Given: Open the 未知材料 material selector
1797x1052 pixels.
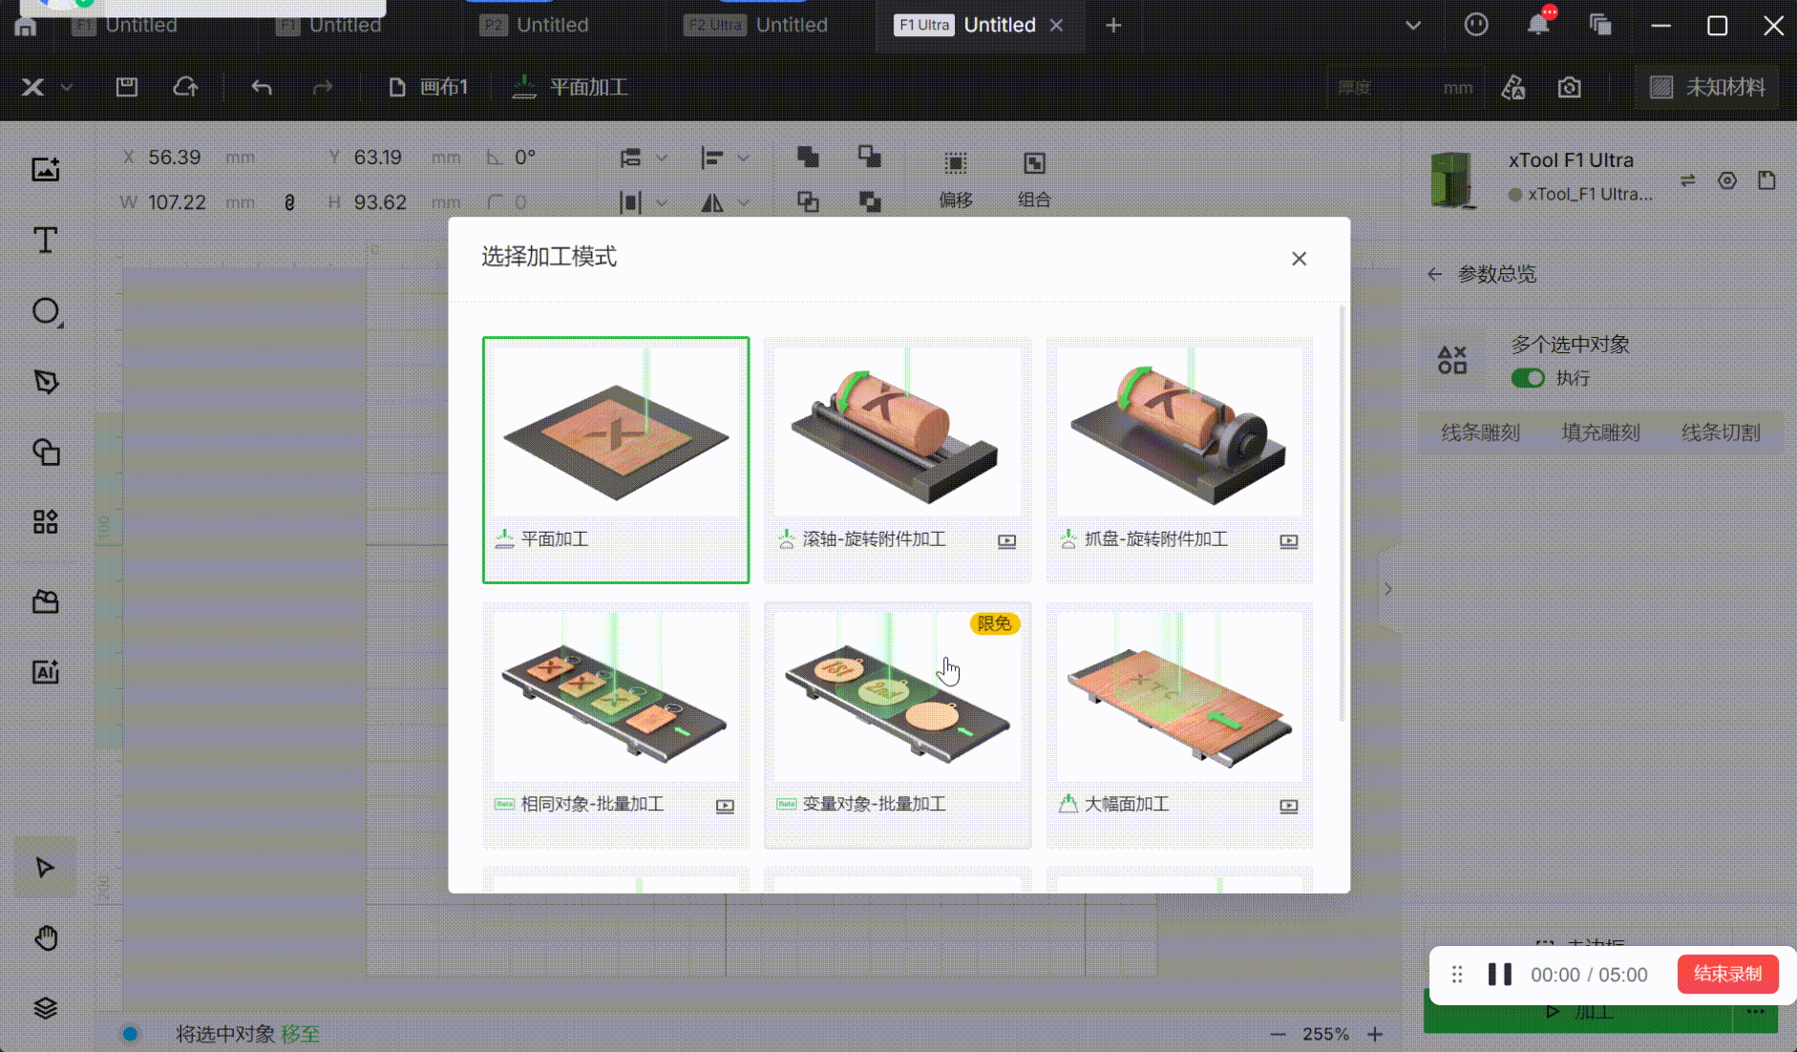Looking at the screenshot, I should 1707,88.
